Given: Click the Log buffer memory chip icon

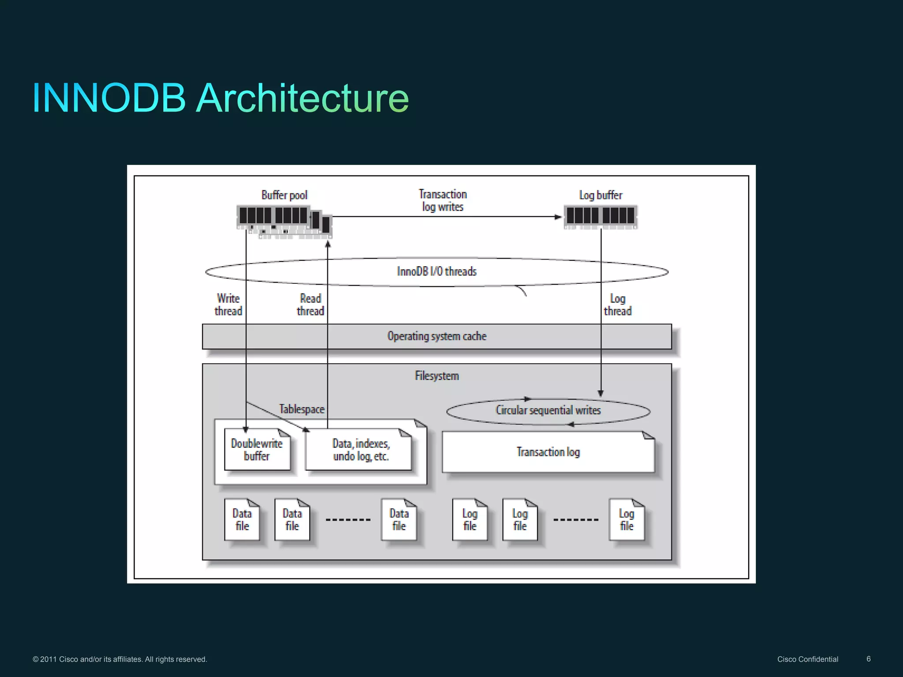Looking at the screenshot, I should coord(601,216).
